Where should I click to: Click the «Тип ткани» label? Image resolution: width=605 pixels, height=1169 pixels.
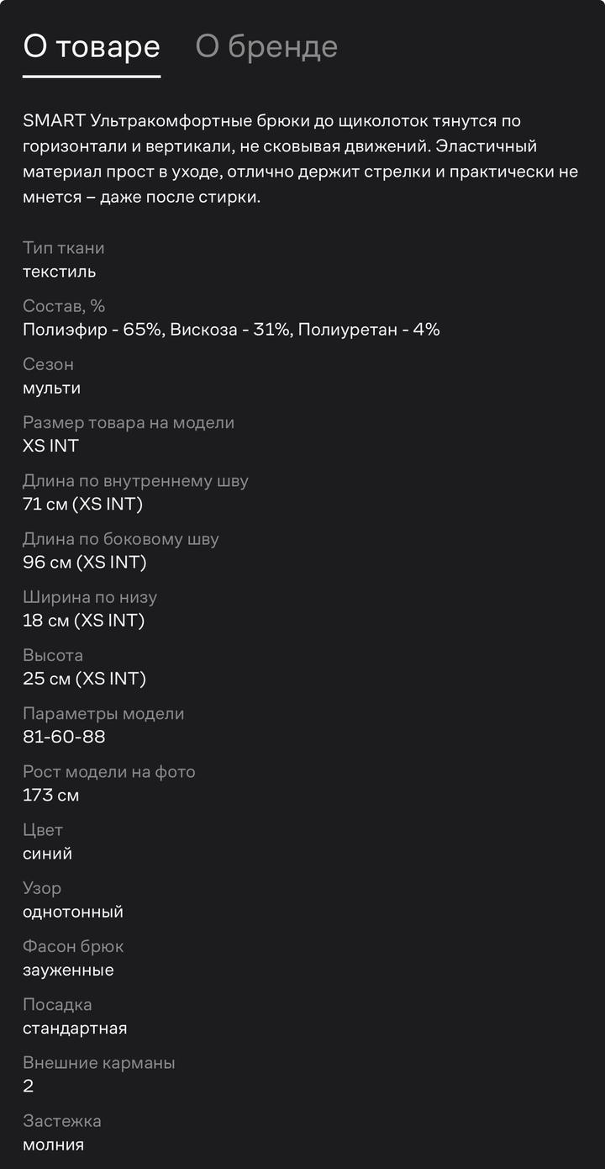[64, 248]
